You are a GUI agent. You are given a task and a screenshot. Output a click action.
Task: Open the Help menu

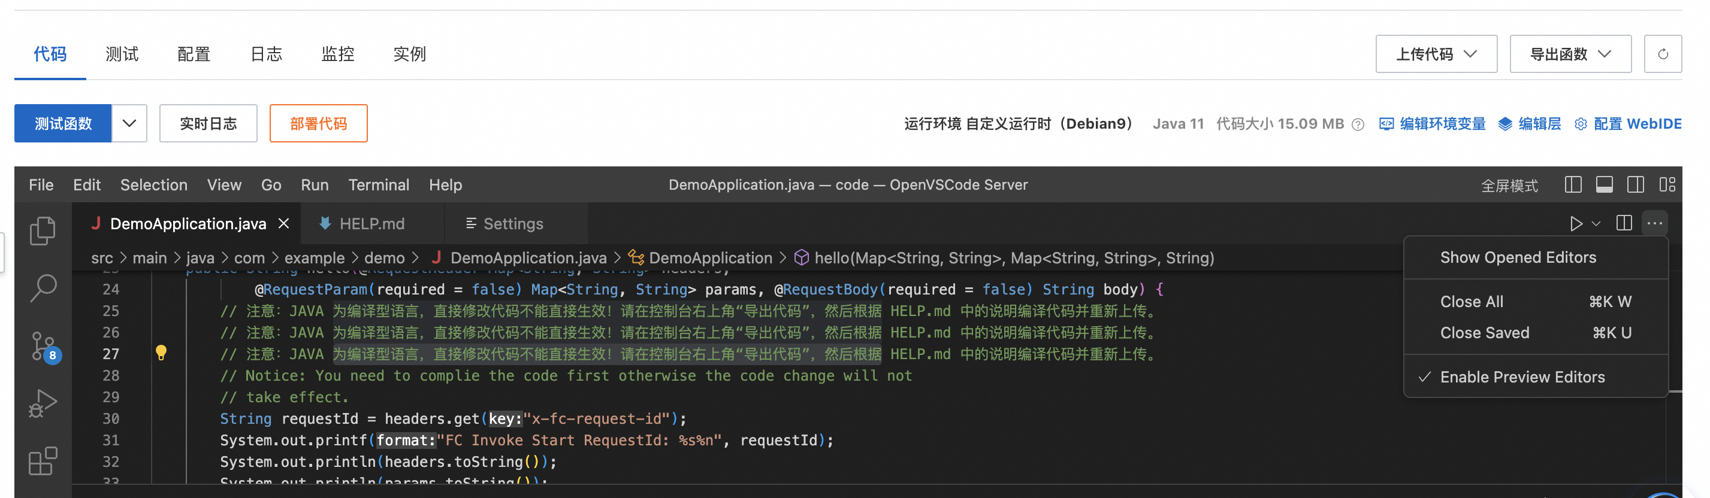click(x=445, y=184)
